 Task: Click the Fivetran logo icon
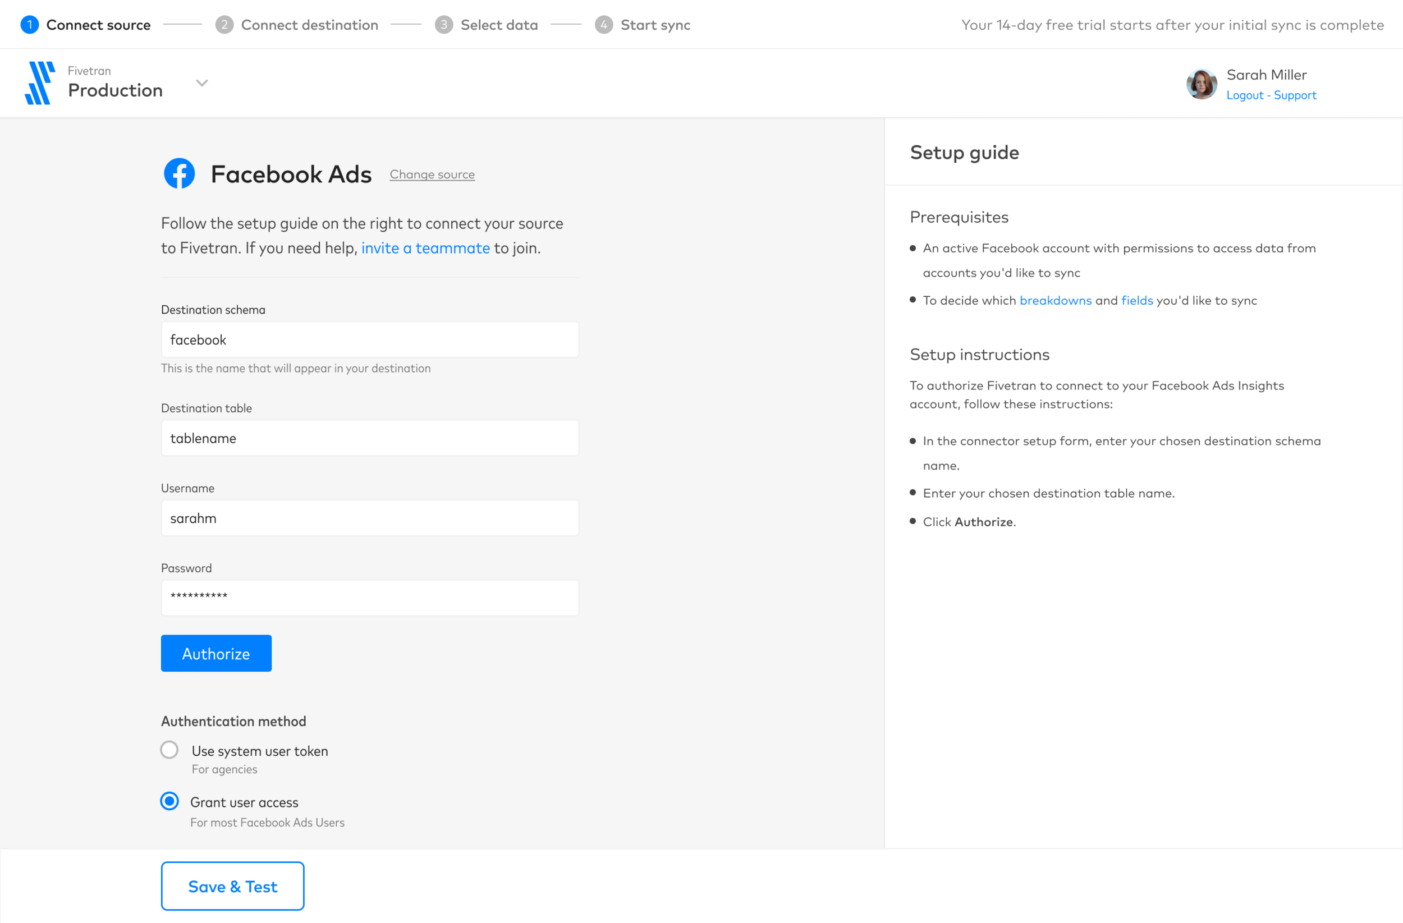(x=39, y=83)
